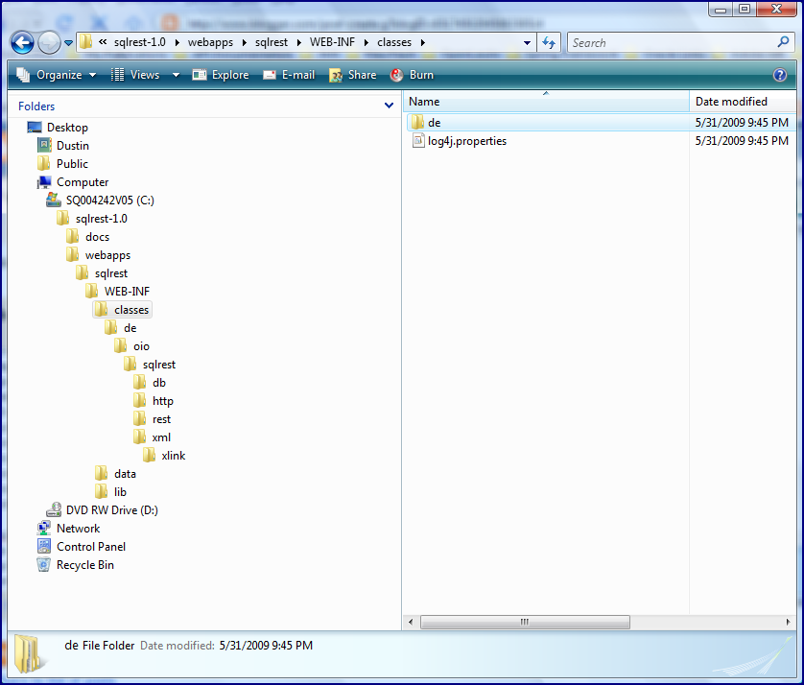This screenshot has height=685, width=804.
Task: Collapse the Folders pane with its chevron
Action: (390, 106)
